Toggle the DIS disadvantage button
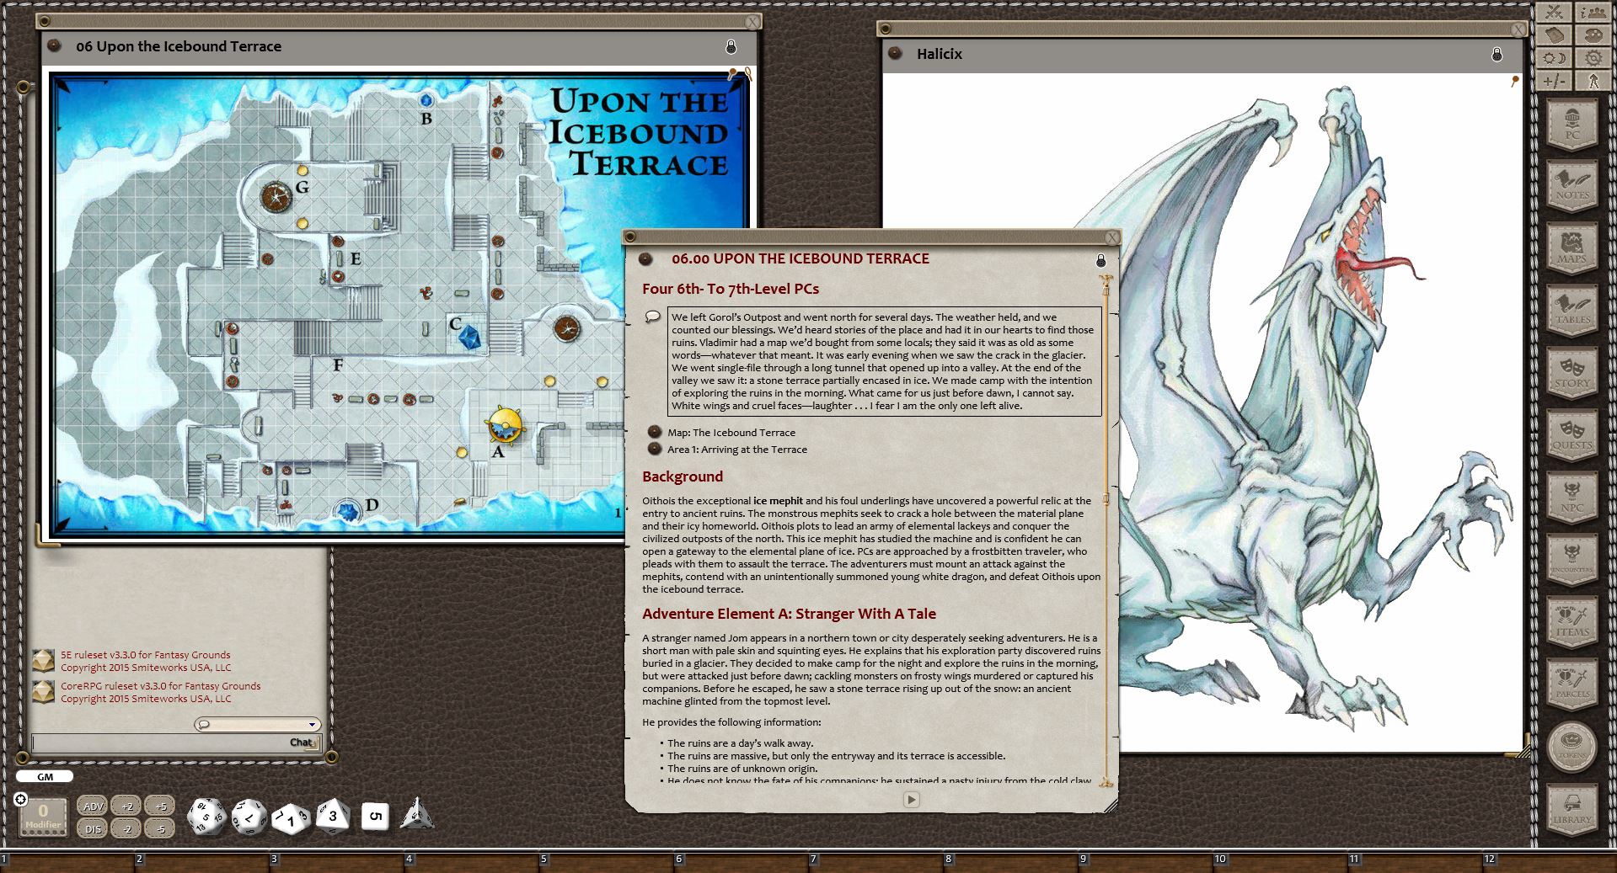This screenshot has height=873, width=1617. pos(93,828)
